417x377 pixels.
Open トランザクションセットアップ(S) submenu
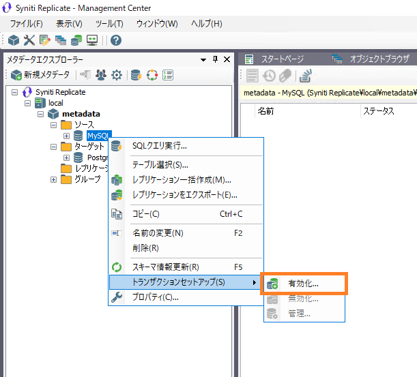click(185, 282)
